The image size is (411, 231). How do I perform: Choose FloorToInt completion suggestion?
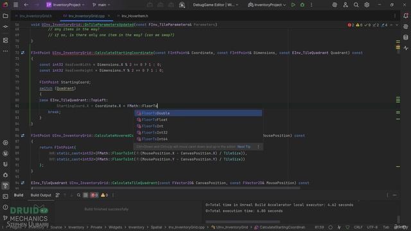198,126
